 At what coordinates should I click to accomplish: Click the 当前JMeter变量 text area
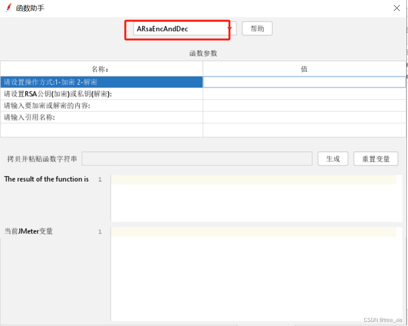coord(256,274)
